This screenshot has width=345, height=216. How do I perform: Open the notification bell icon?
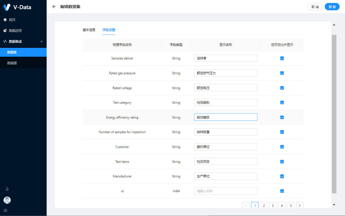[7, 189]
